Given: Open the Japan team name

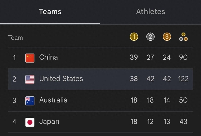Looking at the screenshot, I should click(x=49, y=122).
